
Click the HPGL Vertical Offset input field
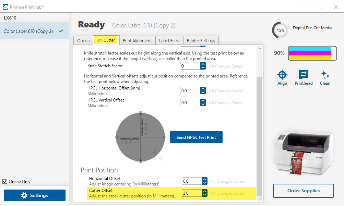point(190,103)
